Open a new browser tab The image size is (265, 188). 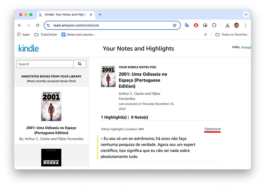(100, 15)
